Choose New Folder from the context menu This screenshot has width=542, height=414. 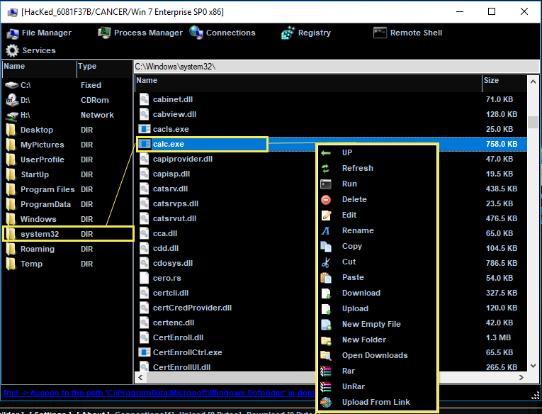pos(364,340)
